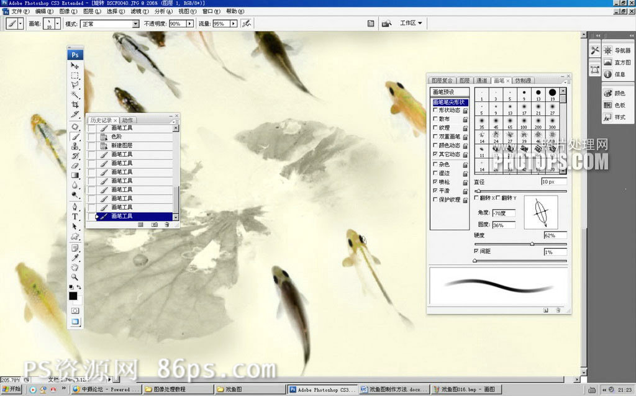The height and width of the screenshot is (396, 636).
Task: Click the foreground color swatch (black)
Action: 73,296
